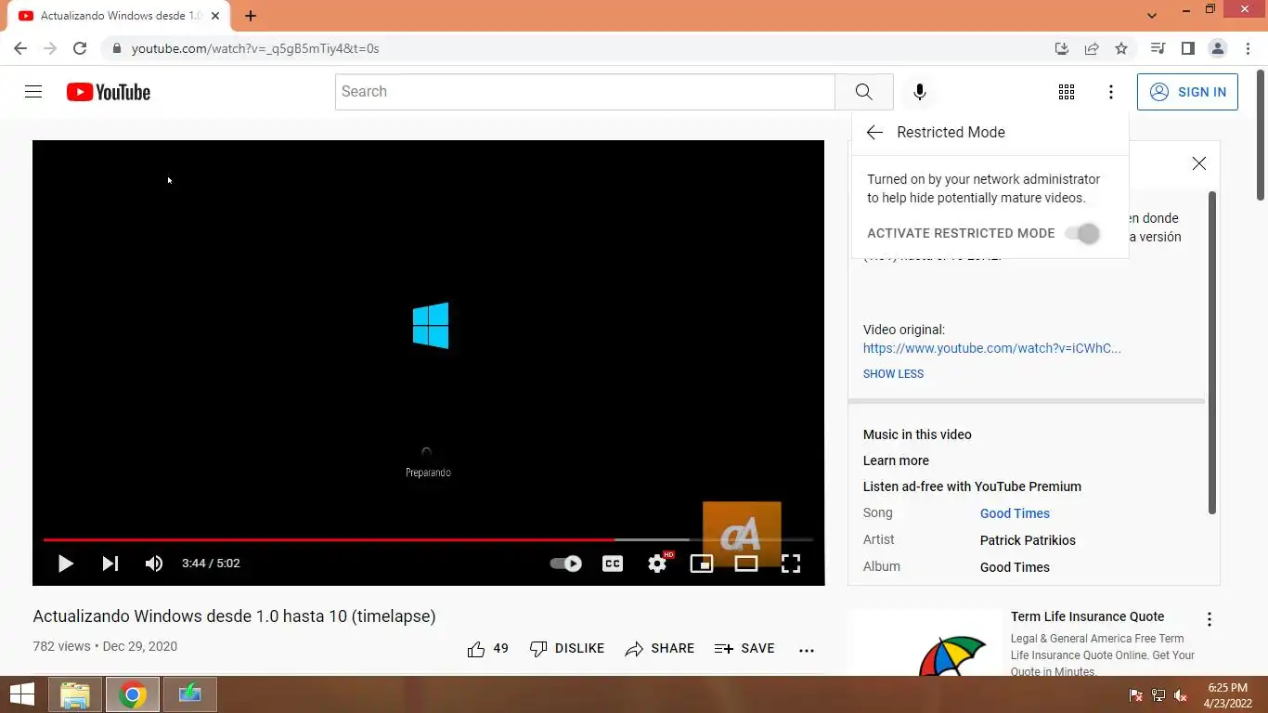Open Chrome media controls icon
This screenshot has height=713, width=1268.
[x=1158, y=48]
